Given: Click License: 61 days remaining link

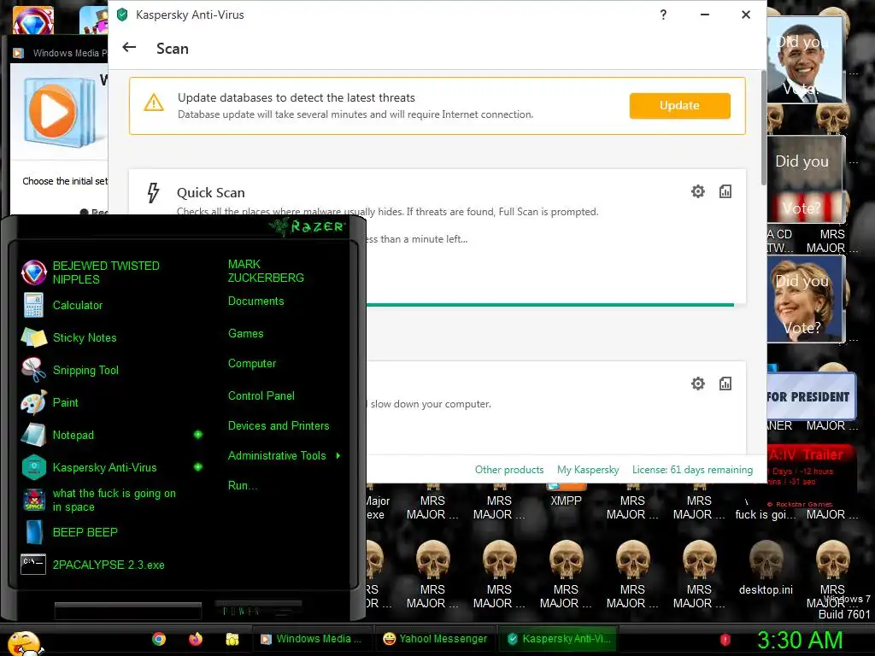Looking at the screenshot, I should coord(692,470).
